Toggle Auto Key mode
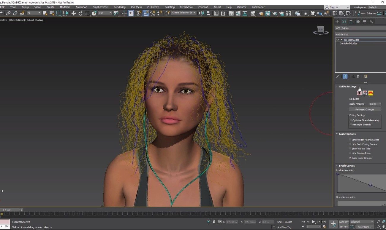This screenshot has height=230, width=386. coord(344,222)
